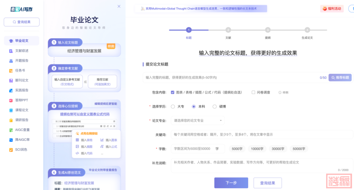This screenshot has width=354, height=190.
Task: Click step 2 文献 on progress bar
Action: 228,30
